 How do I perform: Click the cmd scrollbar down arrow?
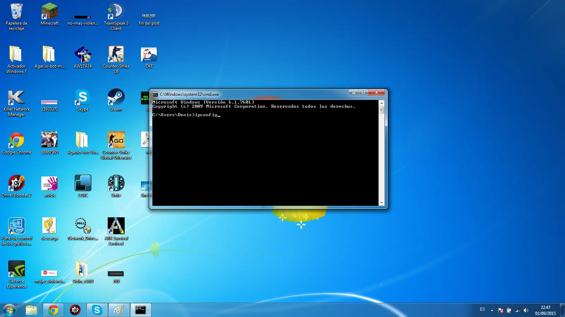pos(381,203)
